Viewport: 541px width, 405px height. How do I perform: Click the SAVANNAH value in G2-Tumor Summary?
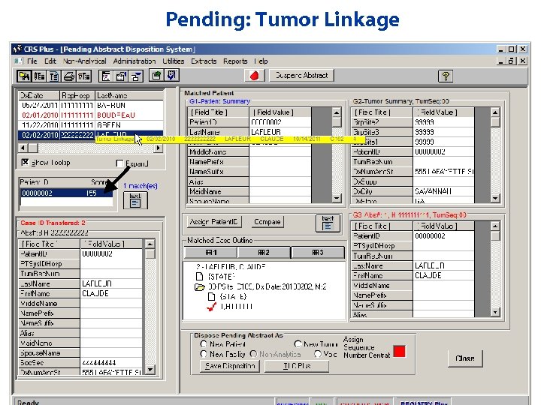[x=443, y=191]
